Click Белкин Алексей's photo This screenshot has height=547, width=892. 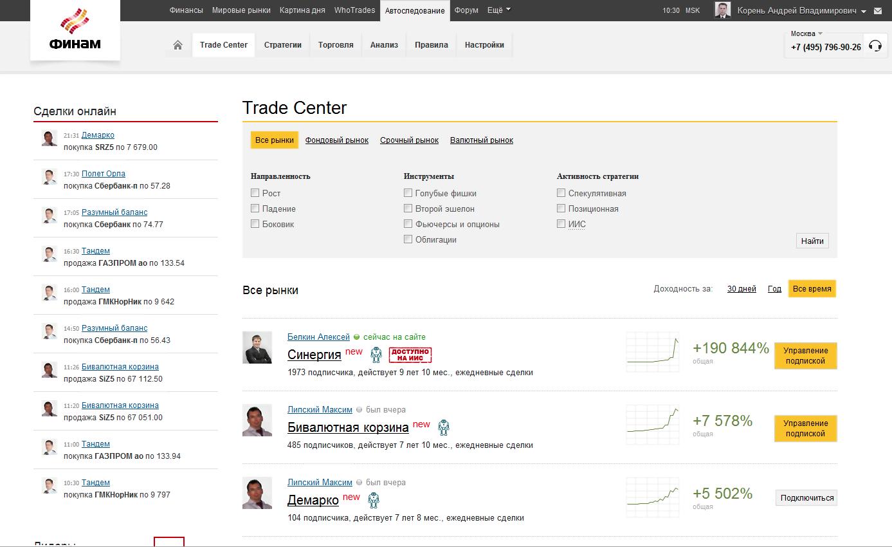tap(257, 348)
